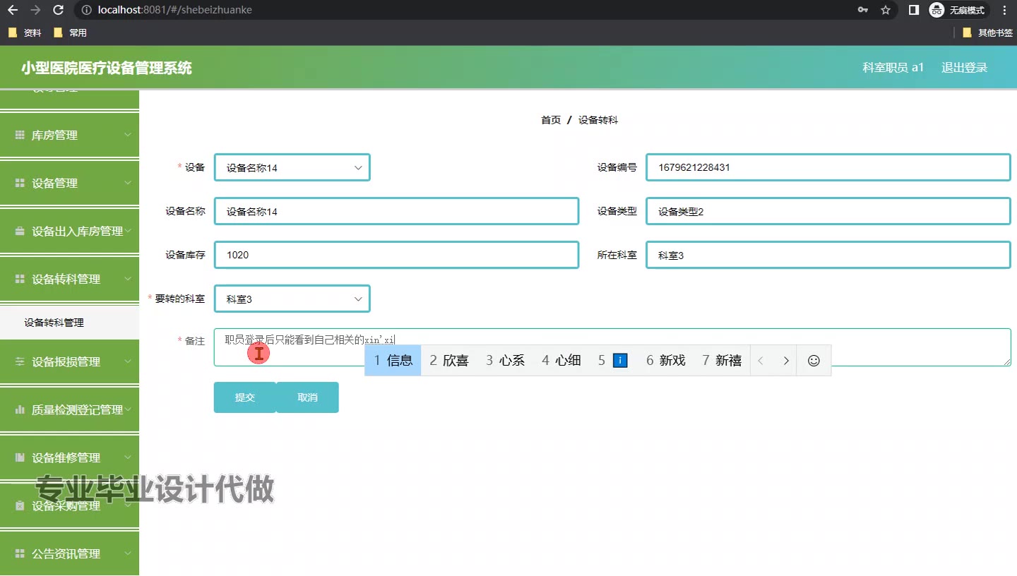
Task: Click the 设备库存 input field
Action: (x=396, y=256)
